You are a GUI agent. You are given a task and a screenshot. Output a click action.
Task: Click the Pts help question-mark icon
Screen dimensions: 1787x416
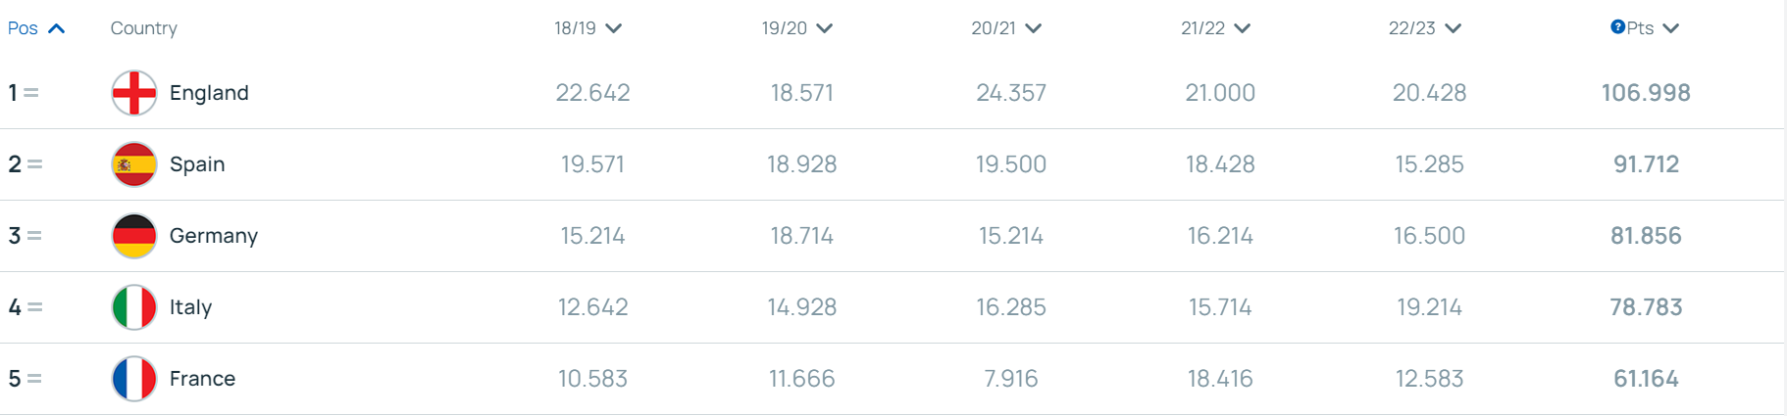(x=1617, y=27)
